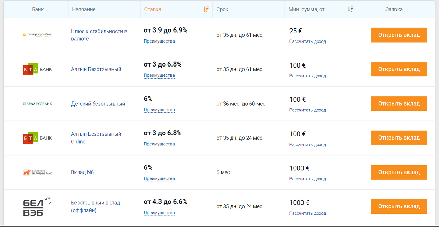
Task: Click Рассчитать доход for Безотзывный вклад (оффлайн)
Action: (308, 213)
